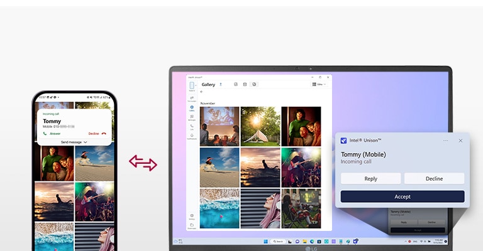Expand Send message on phone call popup
This screenshot has width=483, height=251.
click(x=74, y=142)
